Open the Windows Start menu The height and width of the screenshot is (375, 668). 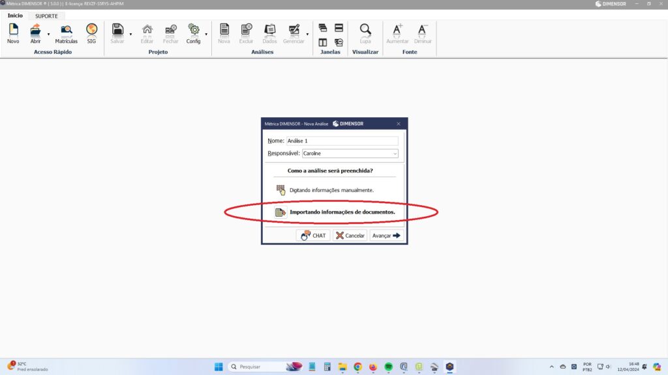click(219, 367)
